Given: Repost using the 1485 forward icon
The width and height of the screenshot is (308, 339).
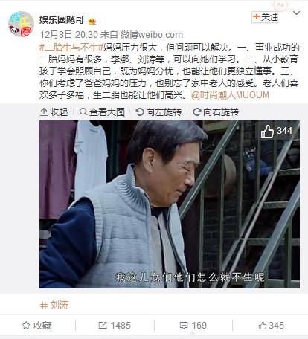Looking at the screenshot, I should (115, 326).
